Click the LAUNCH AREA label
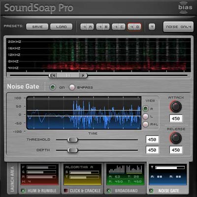Viewport: 197px width, 197px height. pyautogui.click(x=12, y=179)
